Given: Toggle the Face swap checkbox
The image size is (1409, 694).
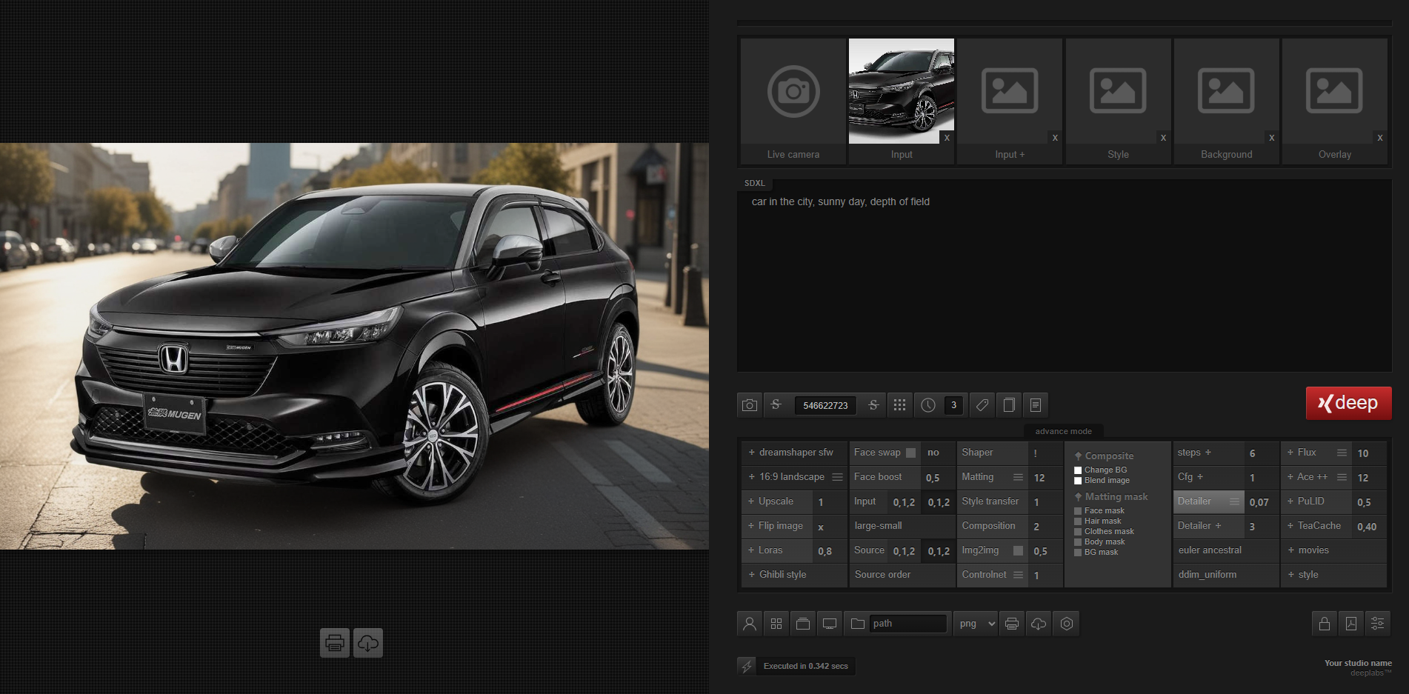Looking at the screenshot, I should 911,453.
